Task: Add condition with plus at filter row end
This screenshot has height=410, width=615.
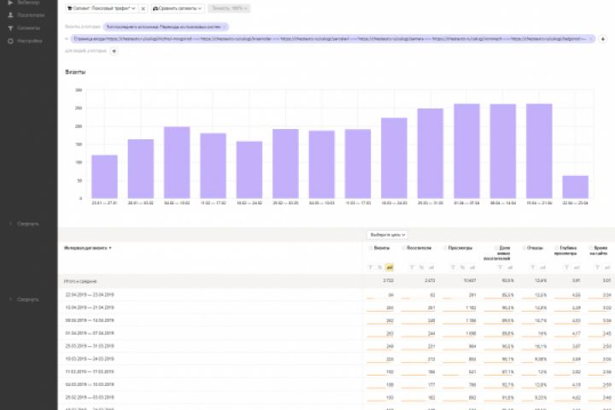Action: pos(603,38)
